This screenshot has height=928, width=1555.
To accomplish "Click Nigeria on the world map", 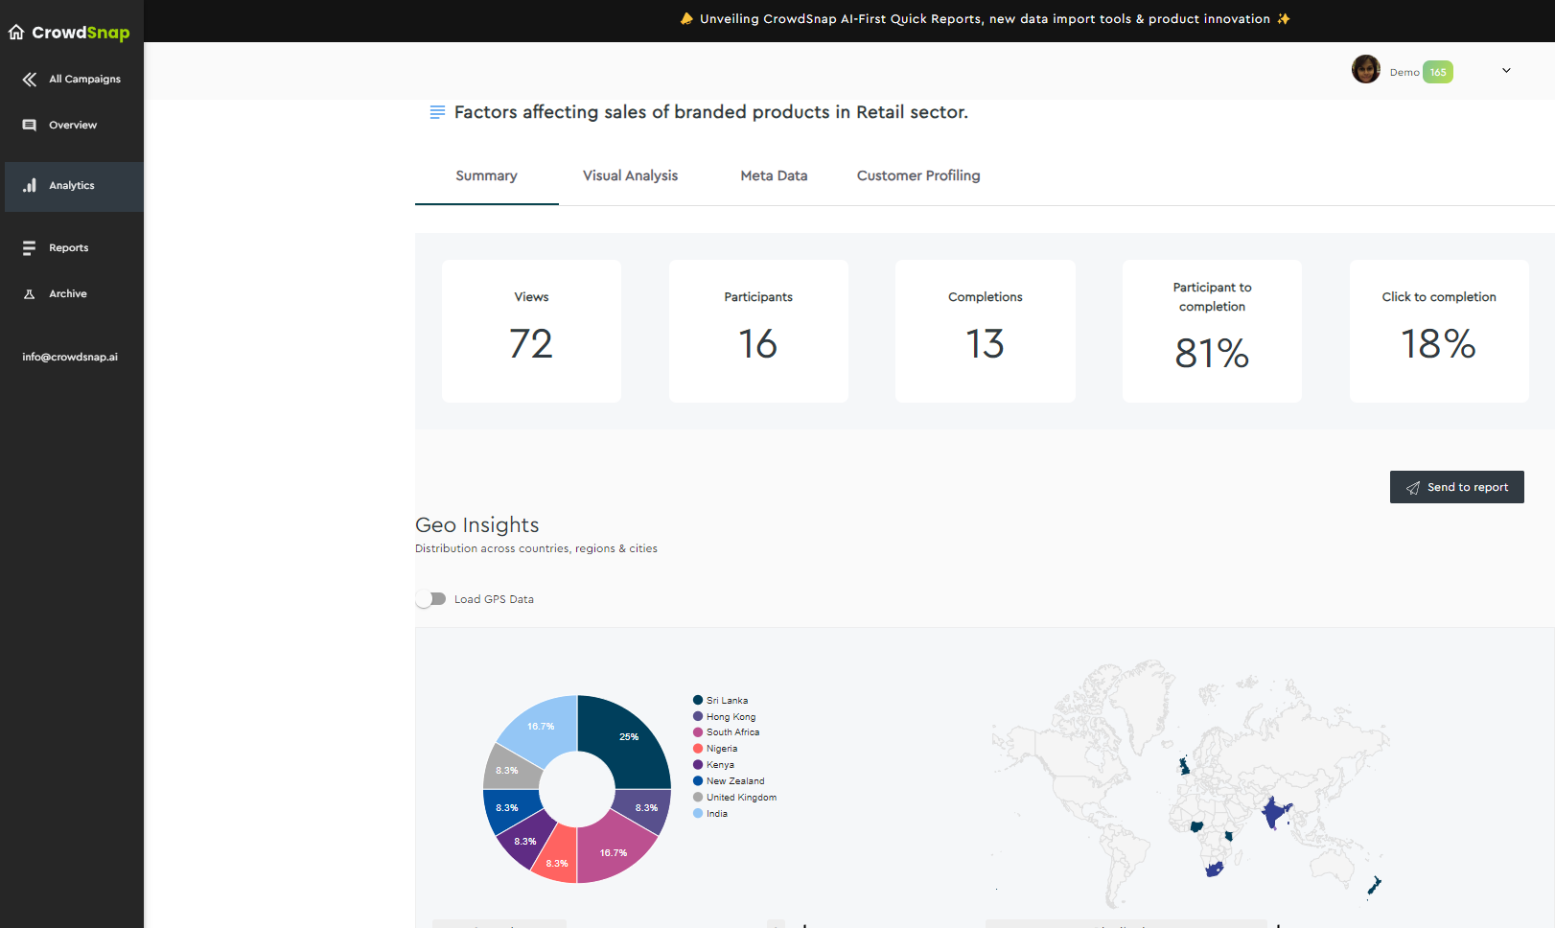I will [1196, 825].
